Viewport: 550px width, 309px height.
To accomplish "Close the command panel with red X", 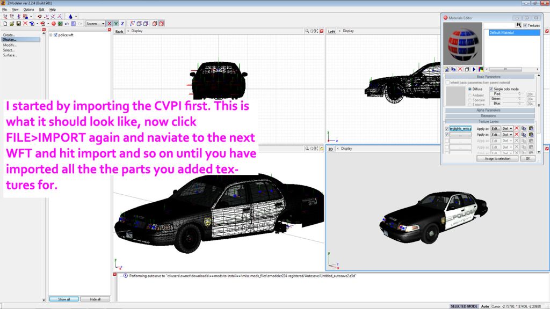I will coord(44,30).
